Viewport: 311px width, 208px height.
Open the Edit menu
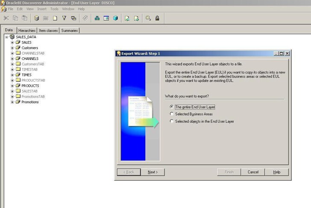click(20, 9)
